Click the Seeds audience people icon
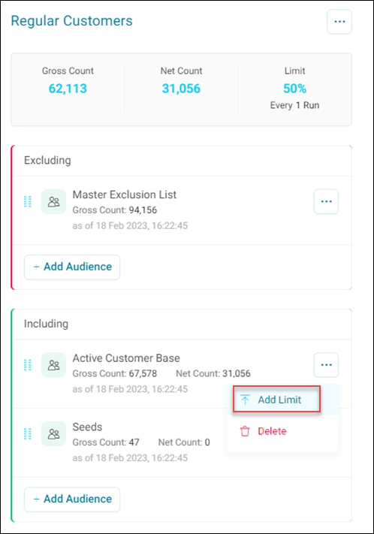The width and height of the screenshot is (374, 534). click(x=53, y=434)
